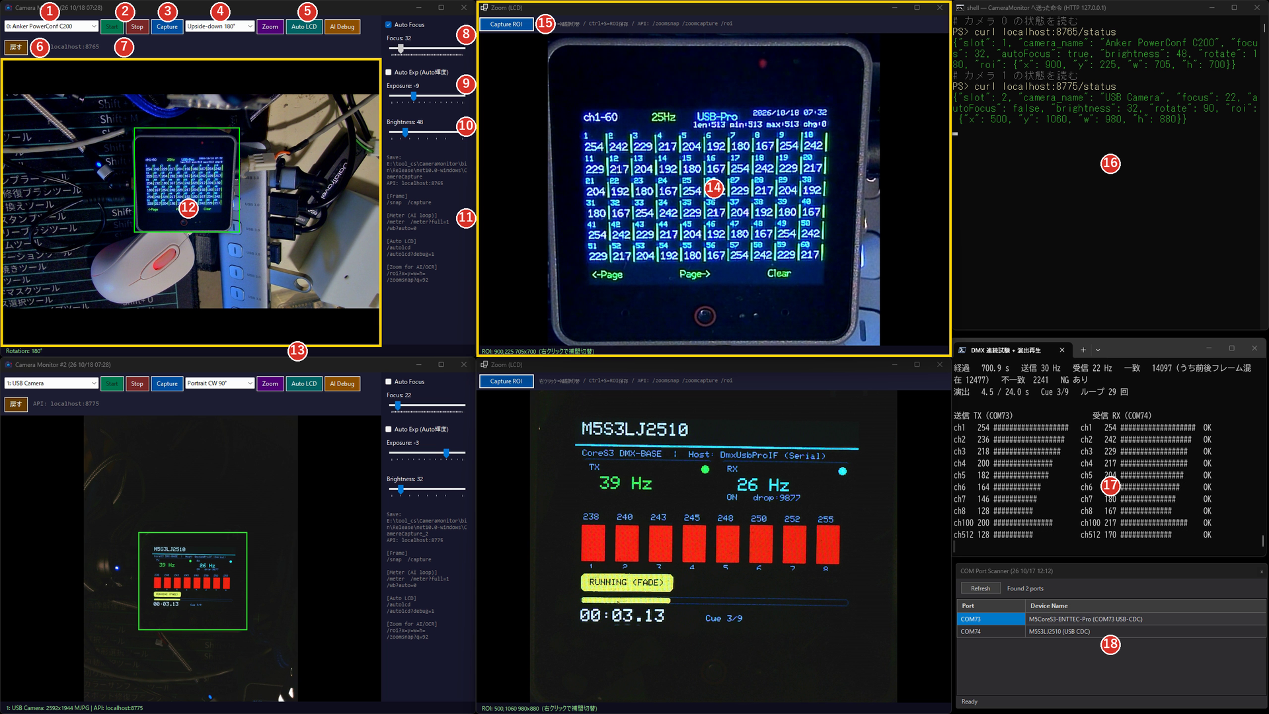Image resolution: width=1269 pixels, height=714 pixels.
Task: Click Capture in Camera Monitor #2
Action: point(167,383)
